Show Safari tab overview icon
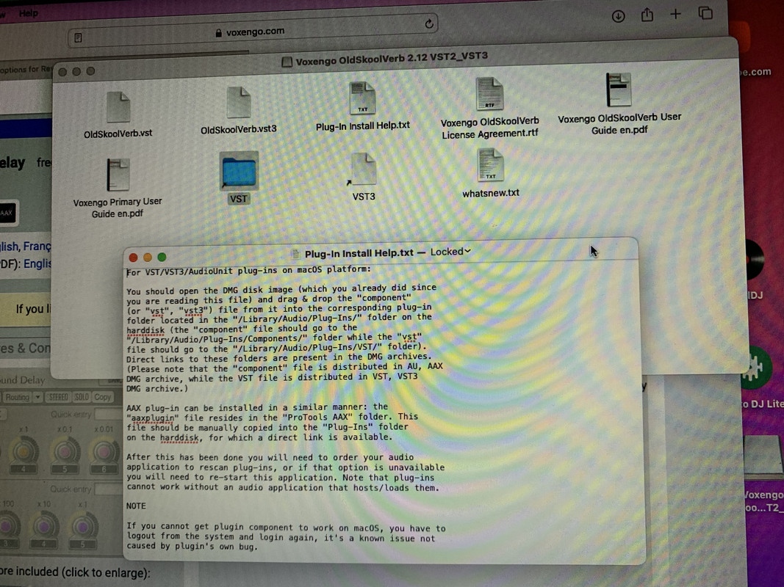This screenshot has height=587, width=784. 705,12
